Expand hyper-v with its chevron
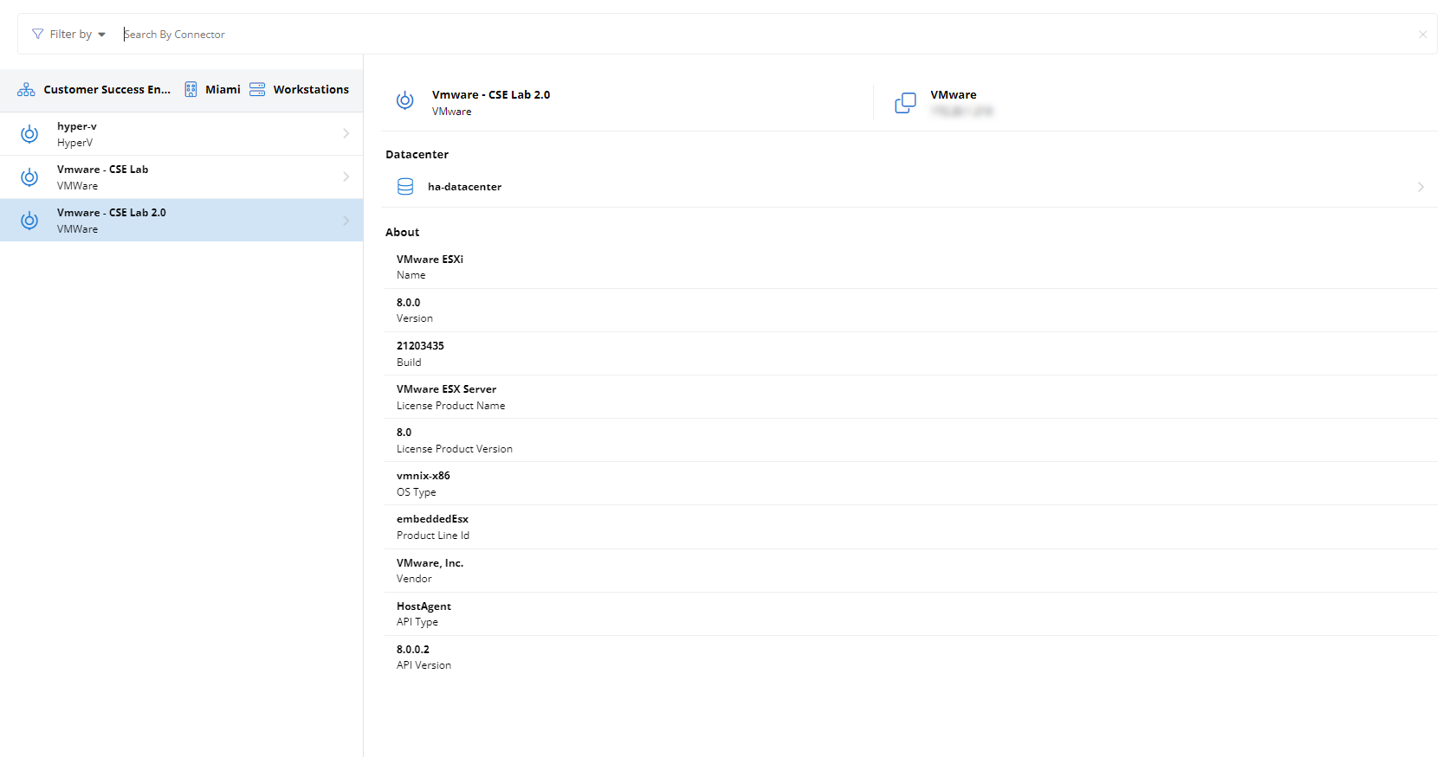Image resolution: width=1455 pixels, height=757 pixels. point(346,134)
